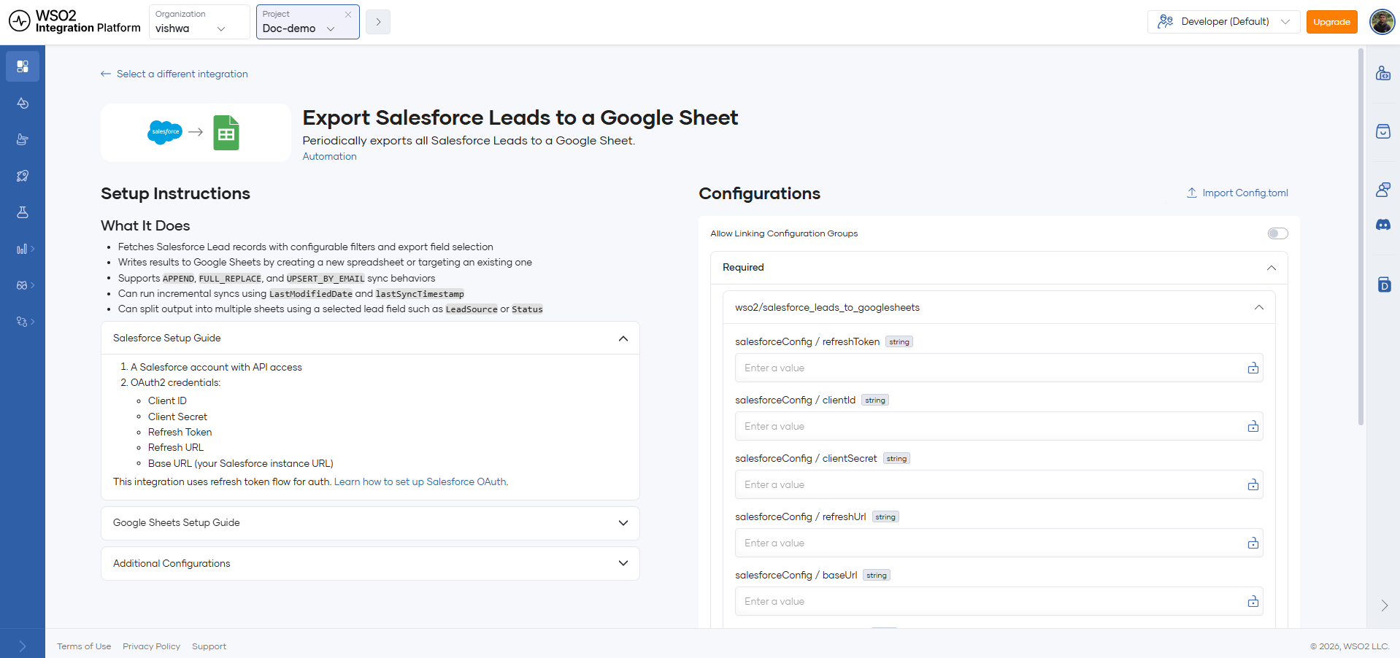Expand the right panel with chevron arrow
1400x658 pixels.
[1385, 605]
